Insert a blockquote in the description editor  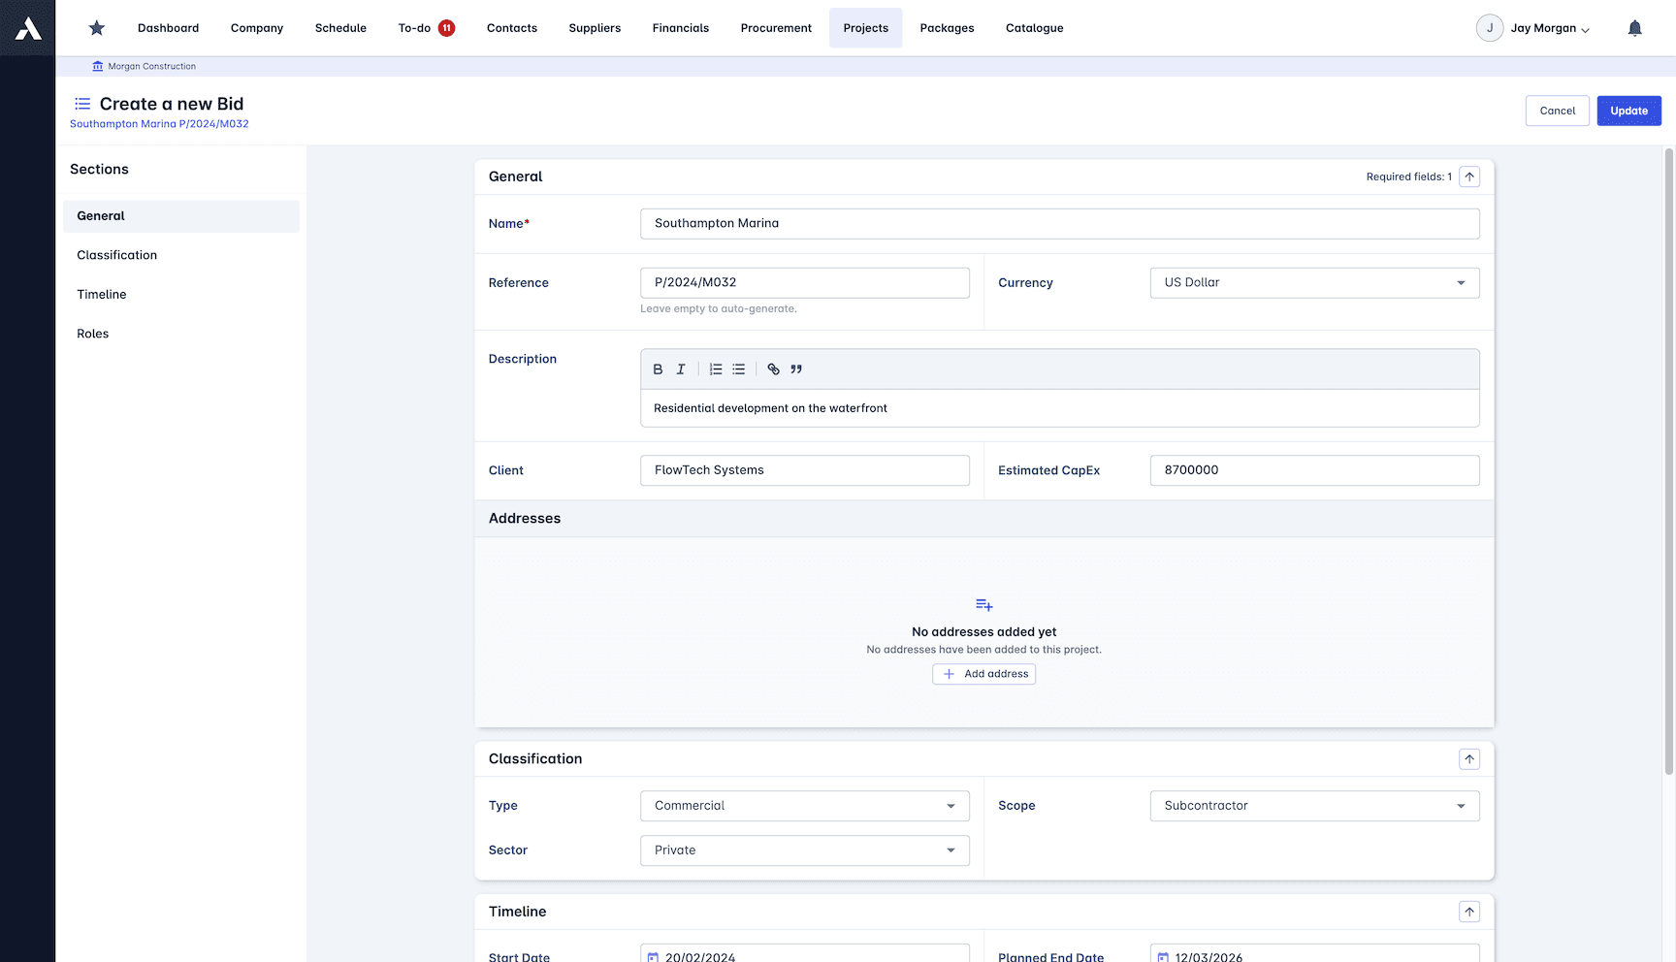point(796,369)
